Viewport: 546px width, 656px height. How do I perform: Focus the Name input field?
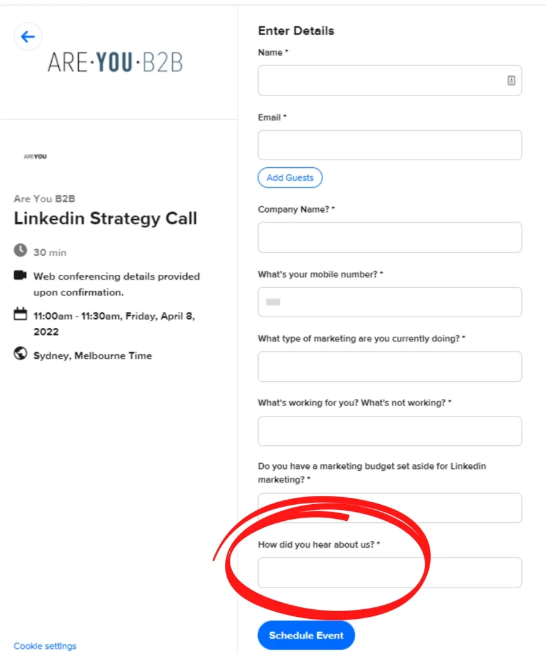(381, 81)
